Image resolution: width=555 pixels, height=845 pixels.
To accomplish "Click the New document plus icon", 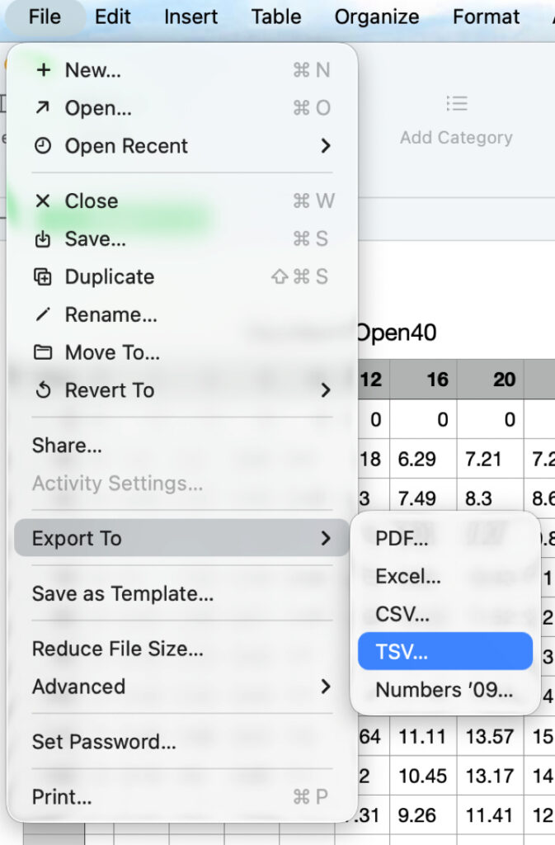I will coord(43,71).
